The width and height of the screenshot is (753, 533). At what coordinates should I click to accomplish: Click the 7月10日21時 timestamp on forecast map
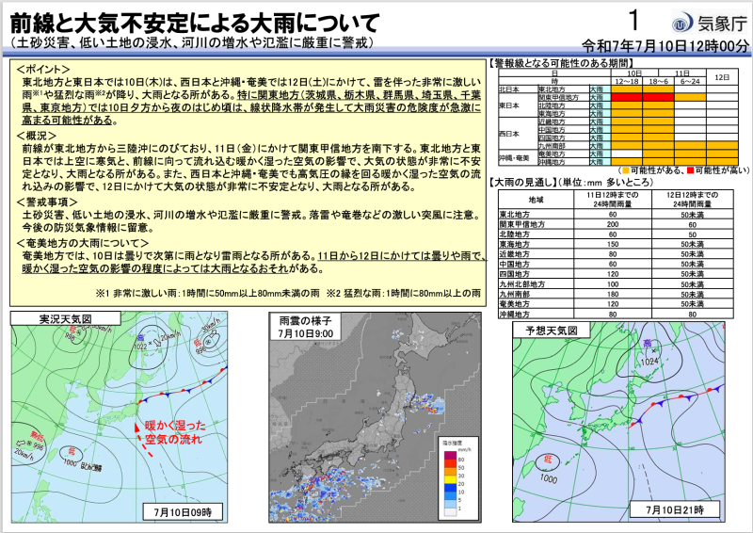point(675,509)
